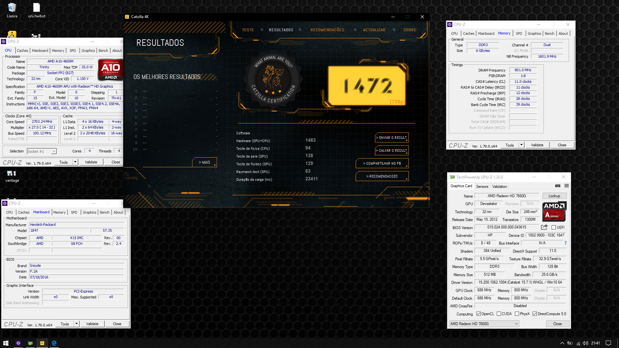Click the Bus Interface question mark icon
Viewport: 619px width, 348px height.
[x=565, y=243]
